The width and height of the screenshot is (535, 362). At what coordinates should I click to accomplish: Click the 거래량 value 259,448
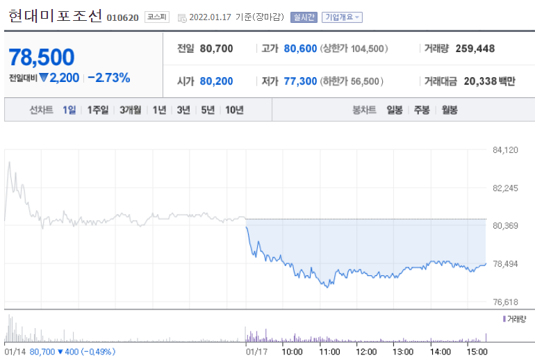[x=475, y=49]
